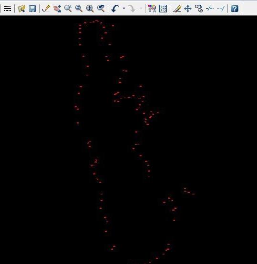Select the zoom in/out magnifier tool

pos(68,9)
